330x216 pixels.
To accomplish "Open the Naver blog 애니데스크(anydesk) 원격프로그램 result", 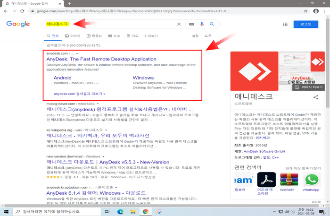I will click(119, 109).
